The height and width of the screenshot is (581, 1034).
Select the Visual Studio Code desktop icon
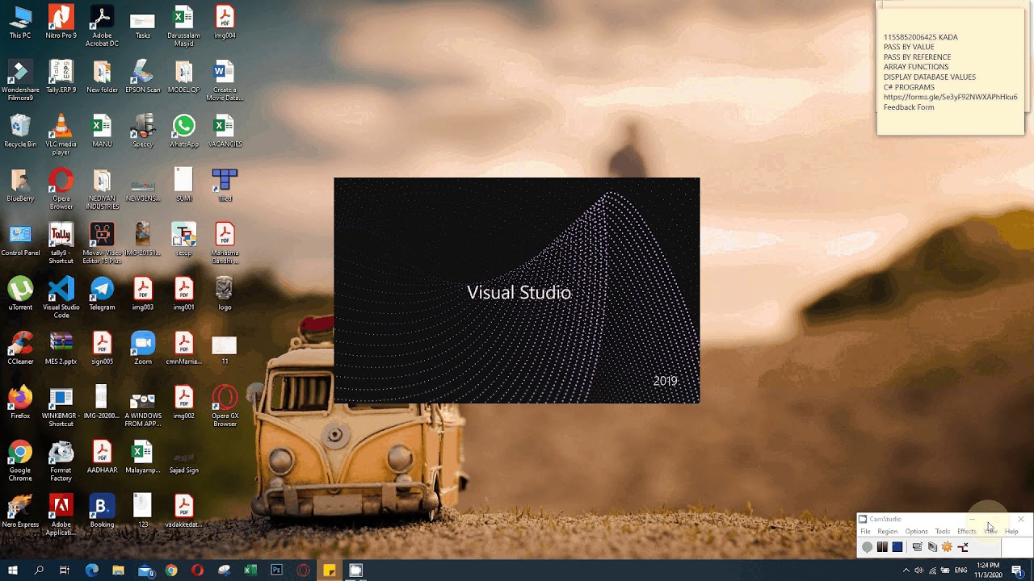pos(61,298)
